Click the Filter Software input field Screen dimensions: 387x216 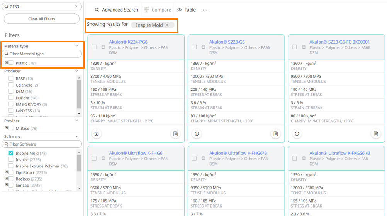(42, 144)
